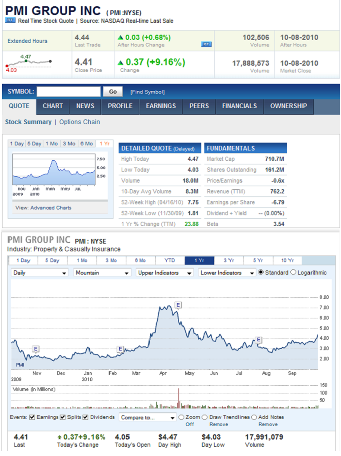Click the earnings E marker near late July
Viewport: 341px width, 456px height.
(x=258, y=340)
